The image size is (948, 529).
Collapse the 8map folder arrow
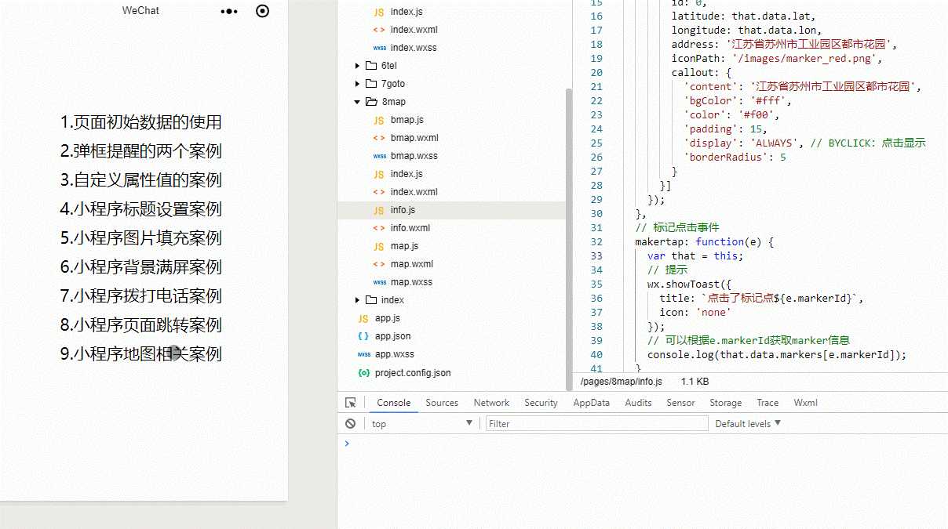[357, 102]
